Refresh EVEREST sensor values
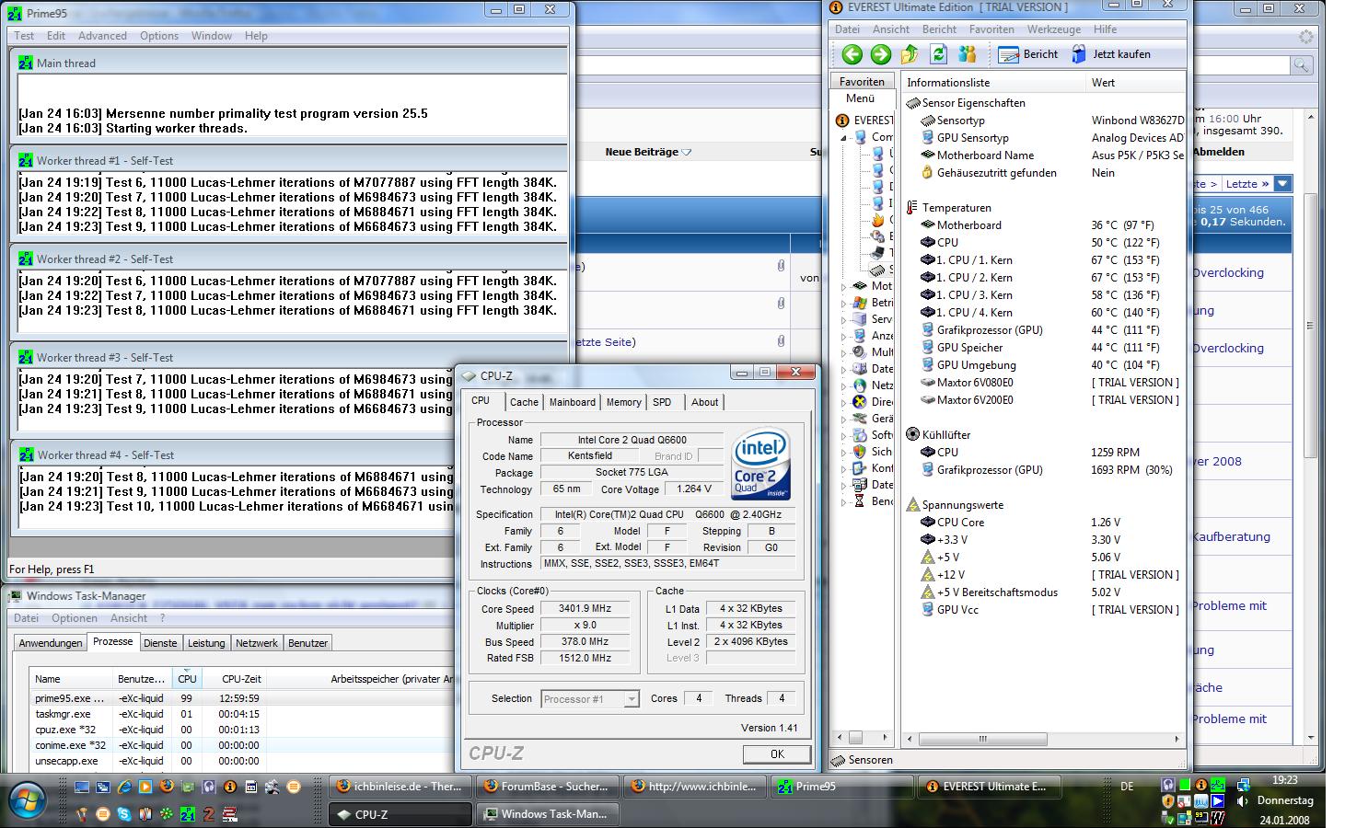 (938, 54)
